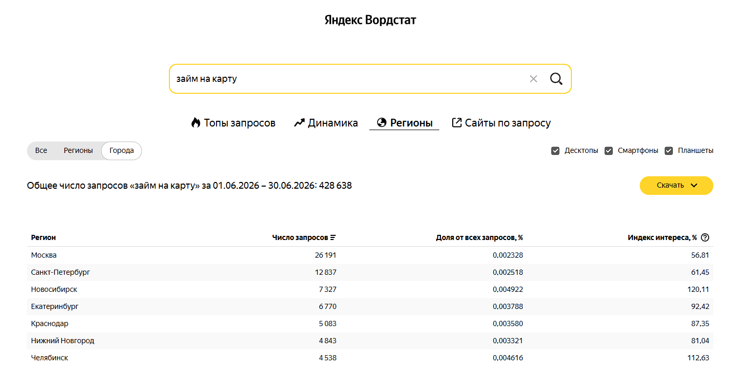
Task: Click share value 0,002518
Action: pyautogui.click(x=508, y=272)
